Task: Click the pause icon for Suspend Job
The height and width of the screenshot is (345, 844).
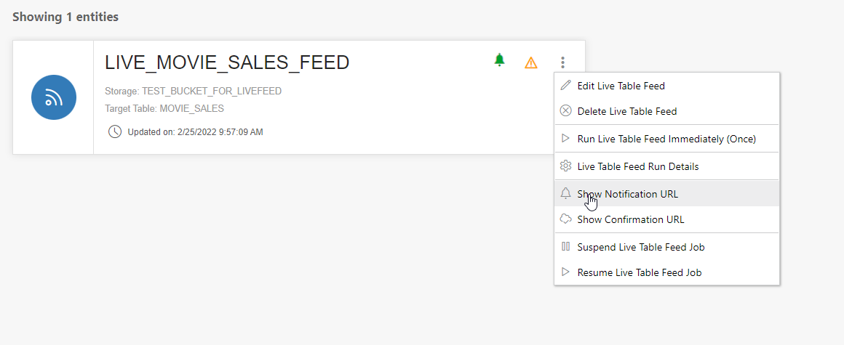Action: 566,246
